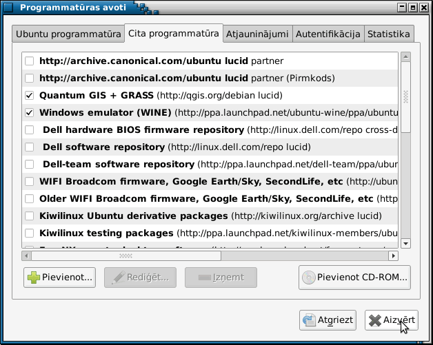This screenshot has height=345, width=433.
Task: Enable Kiwilinux testing packages checkbox
Action: click(29, 233)
